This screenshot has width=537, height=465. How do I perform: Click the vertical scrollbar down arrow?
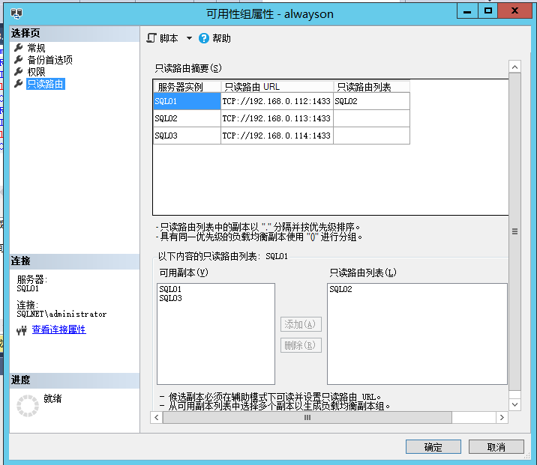pos(514,404)
